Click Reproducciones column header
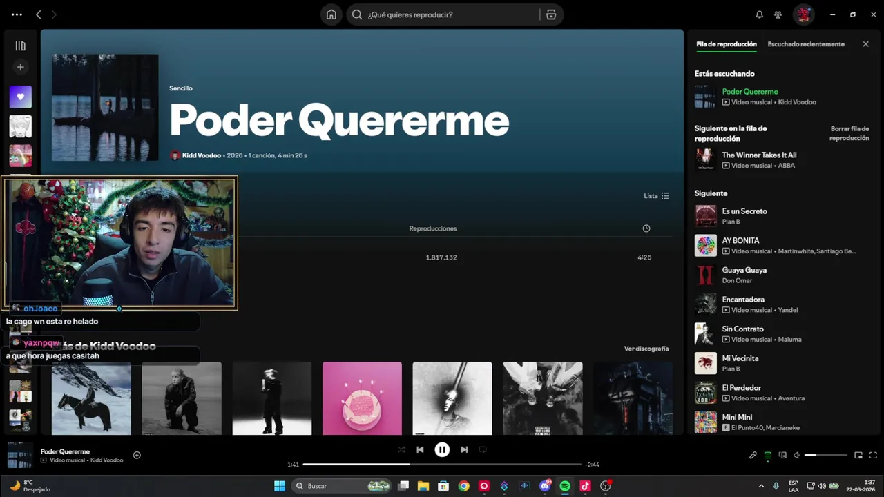The image size is (884, 497). [433, 228]
